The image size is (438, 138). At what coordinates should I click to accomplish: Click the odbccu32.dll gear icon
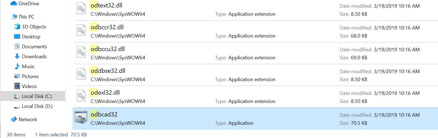[81, 52]
